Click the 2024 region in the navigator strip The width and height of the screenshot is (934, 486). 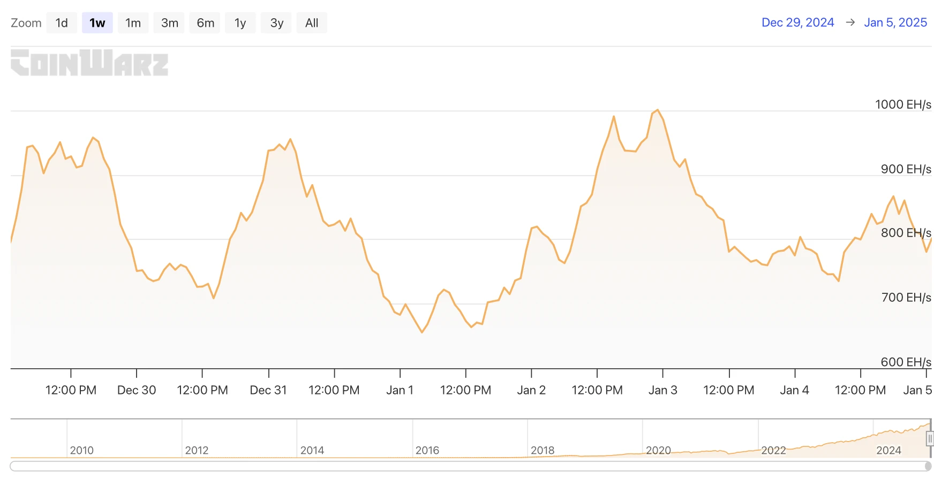[889, 450]
